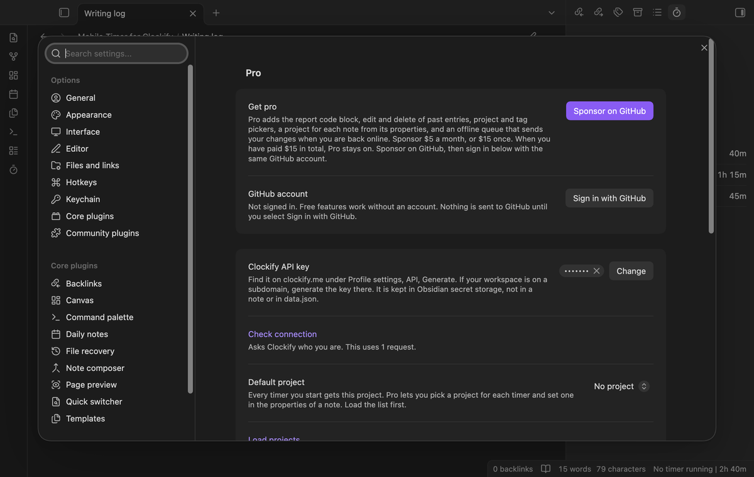This screenshot has width=754, height=477.
Task: Open graph view from the left ribbon
Action: click(x=13, y=56)
